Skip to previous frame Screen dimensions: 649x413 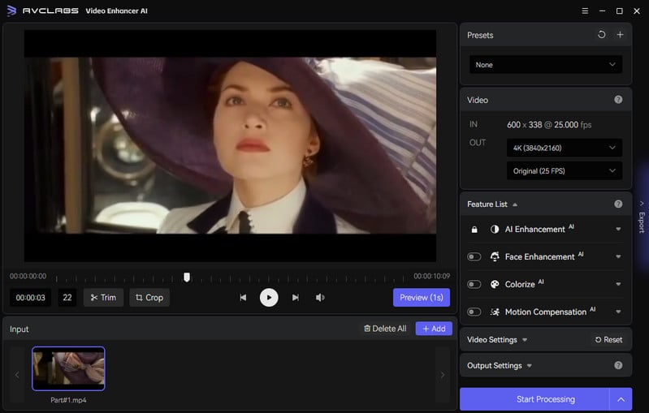[x=243, y=298]
